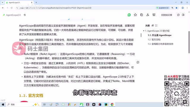Click the document copy icon in the Yuque toolbar
Screen dimensions: 190x107
click(x=141, y=15)
